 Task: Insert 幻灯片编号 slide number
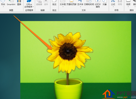(x=98, y=4)
